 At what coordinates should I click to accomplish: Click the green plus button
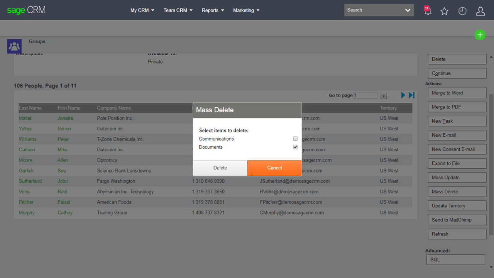480,35
